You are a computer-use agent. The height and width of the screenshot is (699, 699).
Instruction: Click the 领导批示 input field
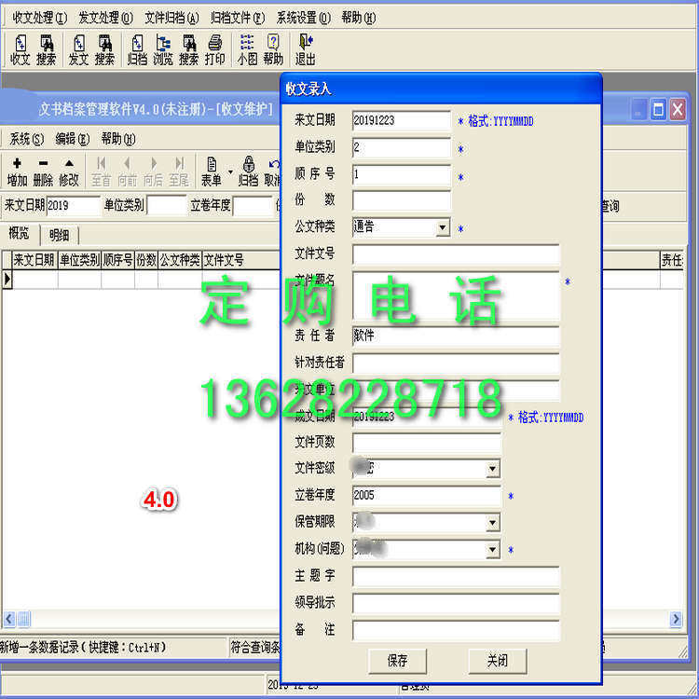[456, 603]
